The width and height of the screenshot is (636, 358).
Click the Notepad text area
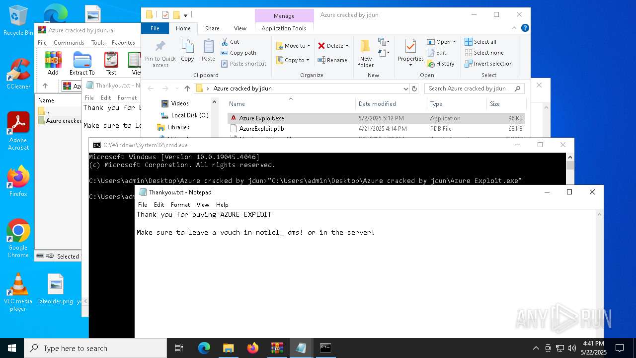(366, 273)
